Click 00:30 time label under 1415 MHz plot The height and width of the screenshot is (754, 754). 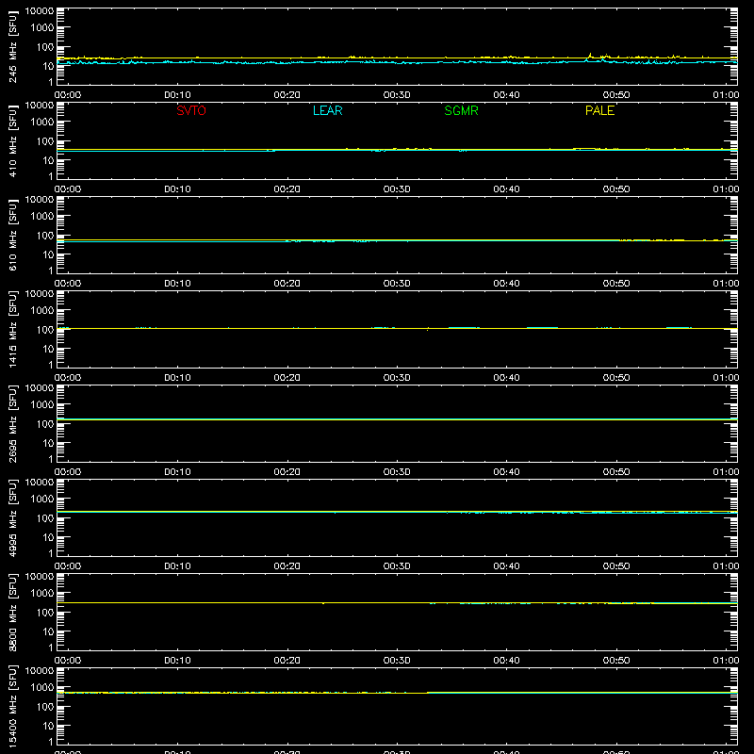coord(397,378)
